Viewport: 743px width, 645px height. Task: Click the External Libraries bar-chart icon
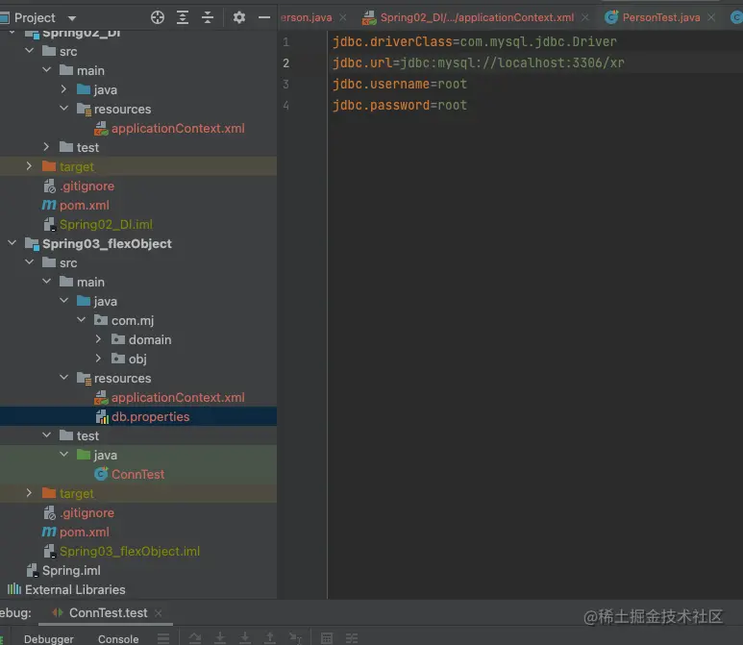click(14, 589)
